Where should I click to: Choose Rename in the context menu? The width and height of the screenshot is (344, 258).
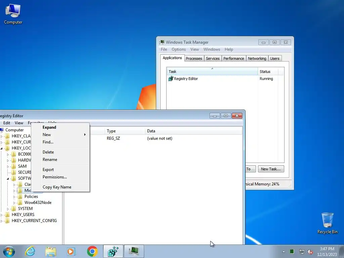pos(60,160)
